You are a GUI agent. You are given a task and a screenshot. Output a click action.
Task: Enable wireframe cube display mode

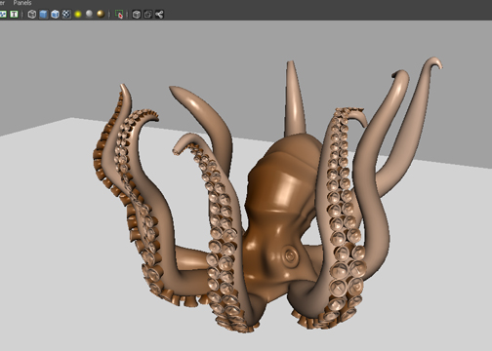32,15
